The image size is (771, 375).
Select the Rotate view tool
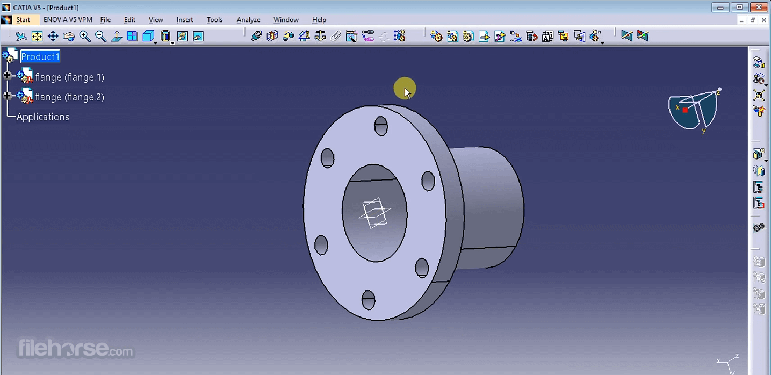69,36
